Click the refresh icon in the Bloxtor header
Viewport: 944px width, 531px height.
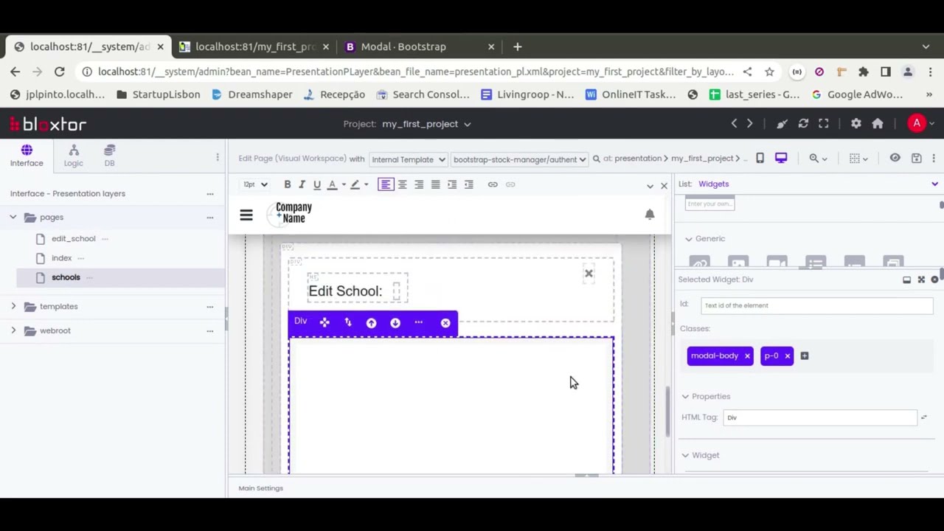coord(803,124)
